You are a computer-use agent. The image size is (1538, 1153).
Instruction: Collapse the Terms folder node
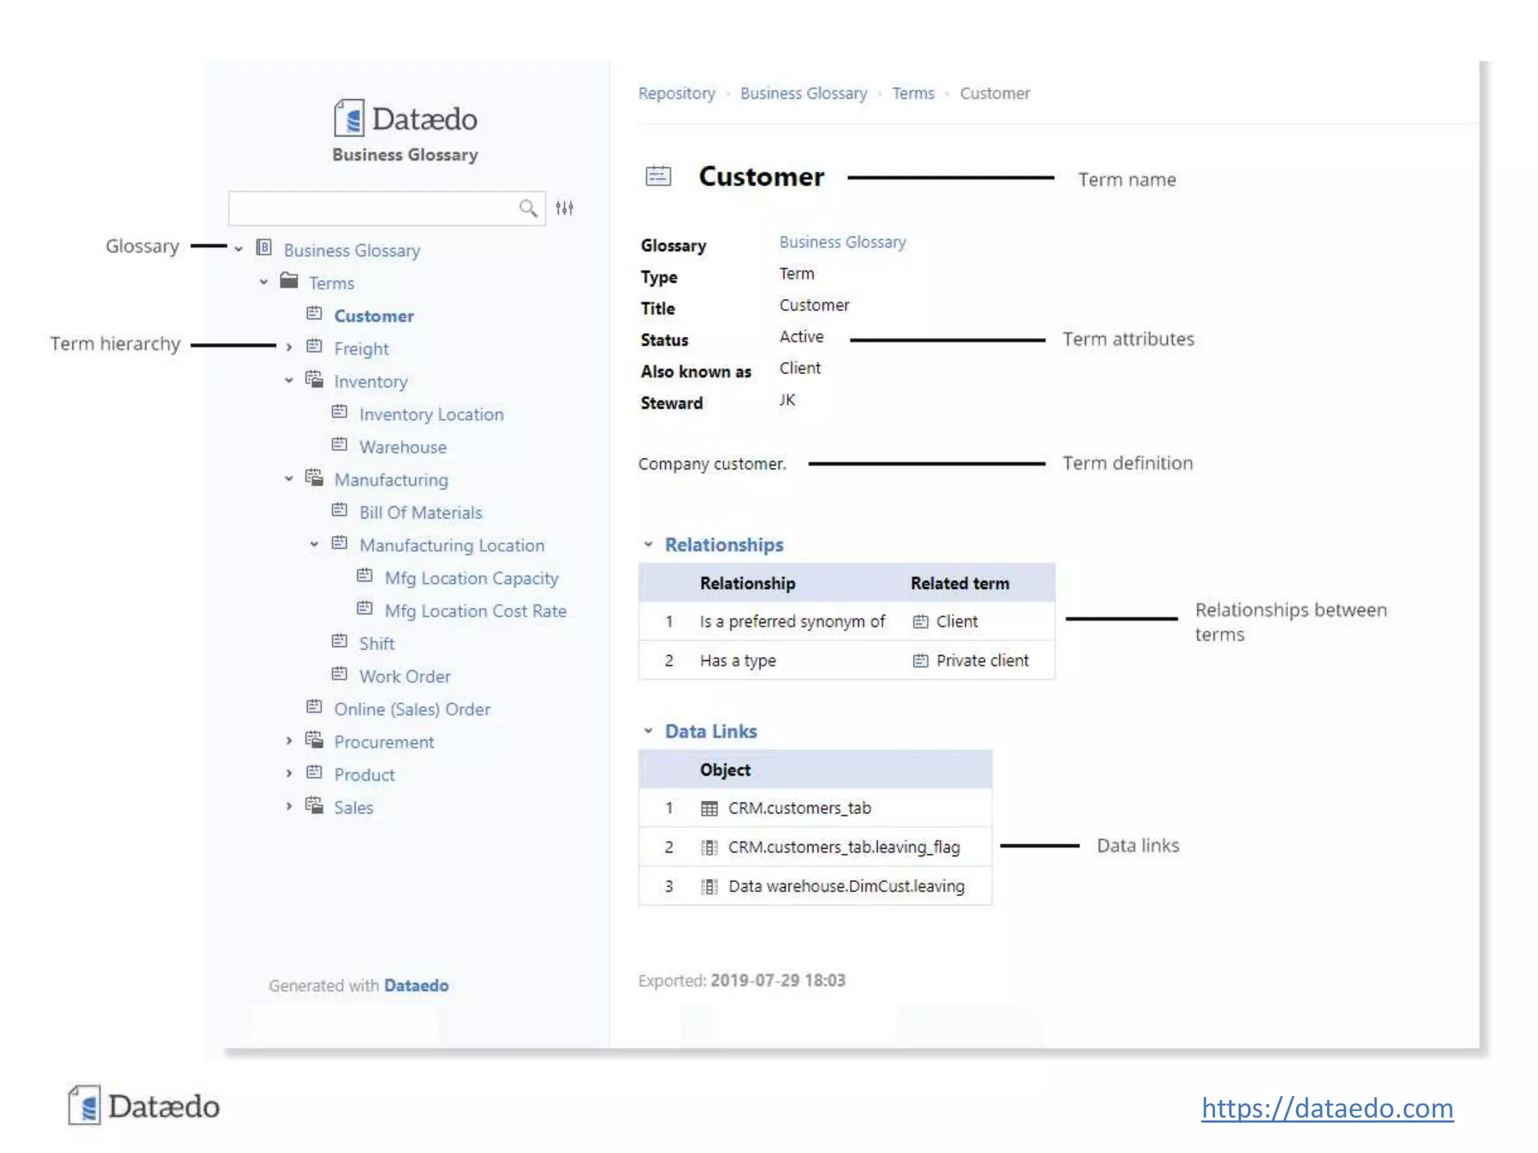click(x=264, y=282)
